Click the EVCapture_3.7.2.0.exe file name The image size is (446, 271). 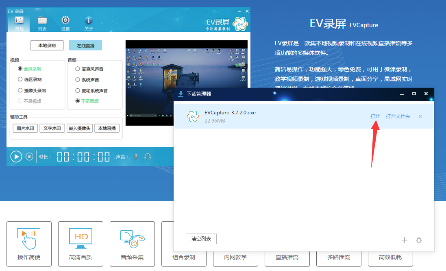[x=230, y=113]
